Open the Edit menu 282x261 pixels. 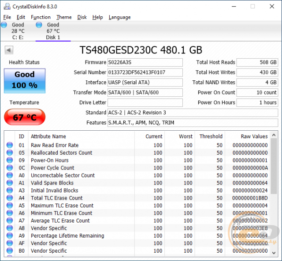point(21,17)
